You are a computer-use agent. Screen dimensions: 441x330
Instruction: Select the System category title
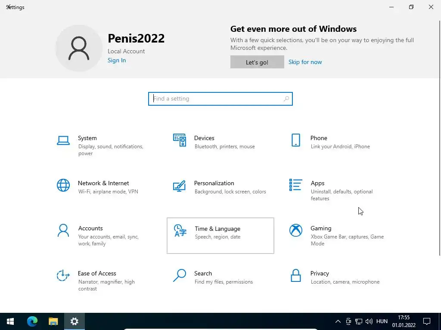pos(87,138)
